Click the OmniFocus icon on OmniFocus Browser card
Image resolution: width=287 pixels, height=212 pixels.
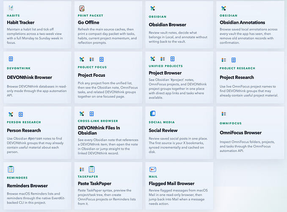click(224, 114)
